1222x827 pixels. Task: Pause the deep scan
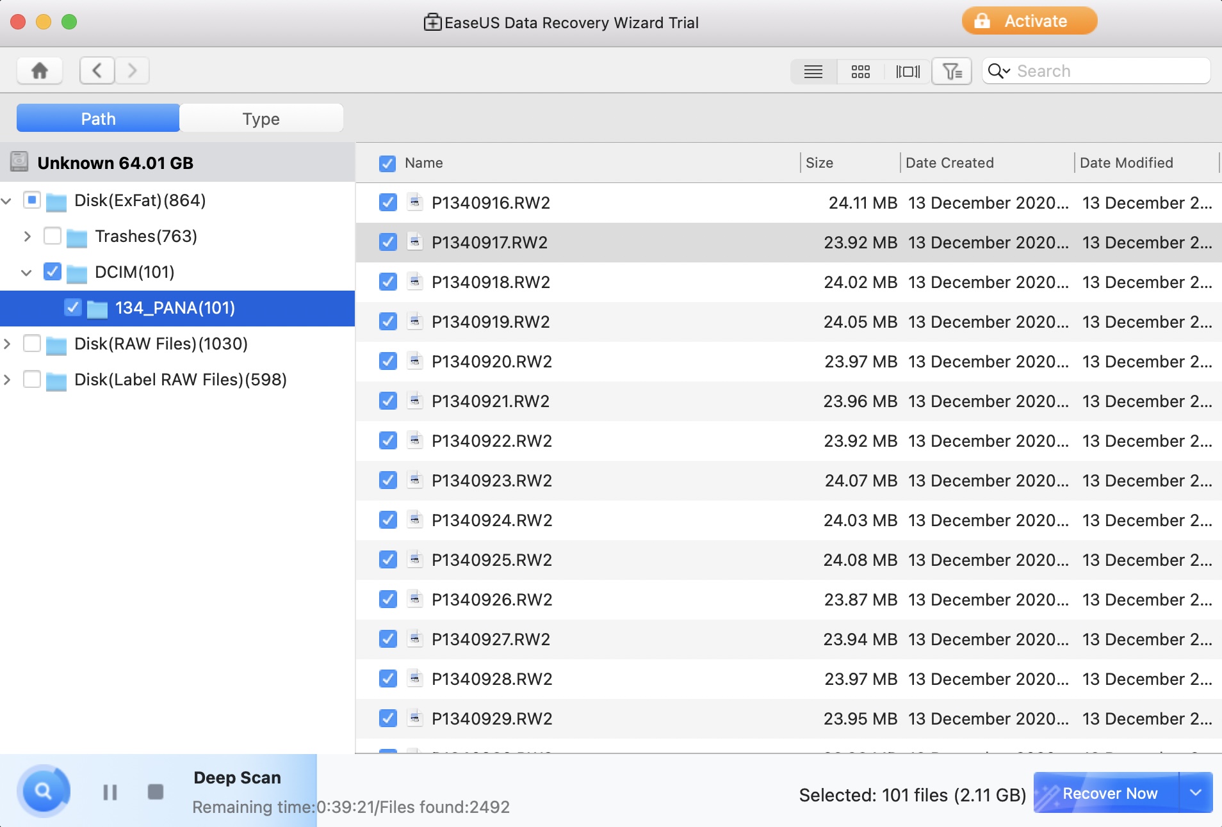coord(110,792)
